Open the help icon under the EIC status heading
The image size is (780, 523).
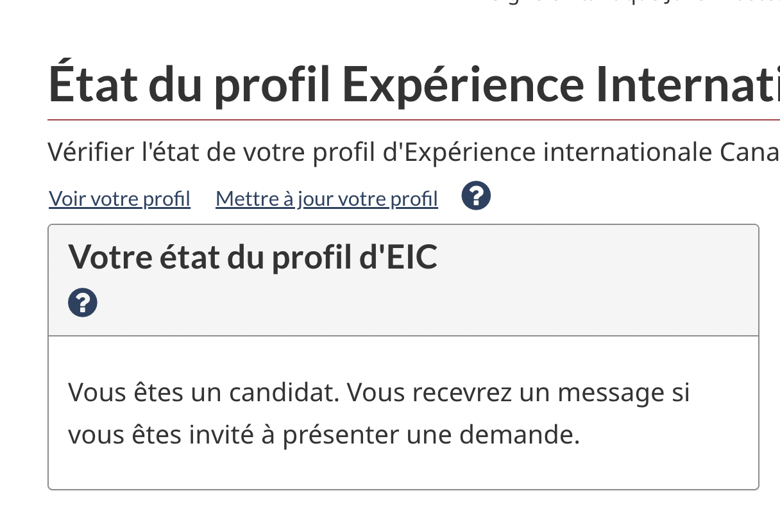pos(83,303)
